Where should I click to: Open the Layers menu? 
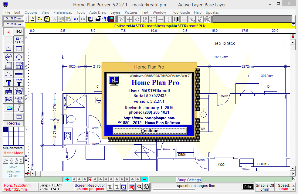click(115, 12)
